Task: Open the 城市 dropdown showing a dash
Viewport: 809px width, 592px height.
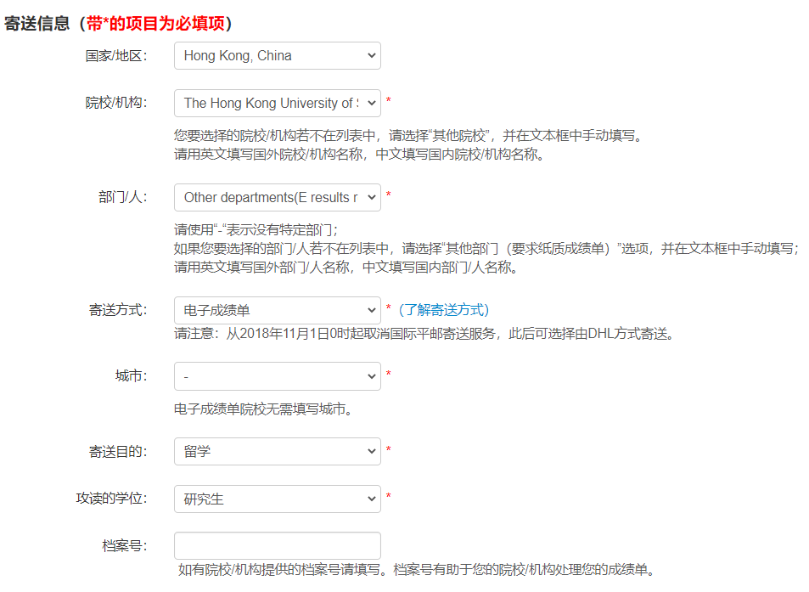Action: pos(277,376)
